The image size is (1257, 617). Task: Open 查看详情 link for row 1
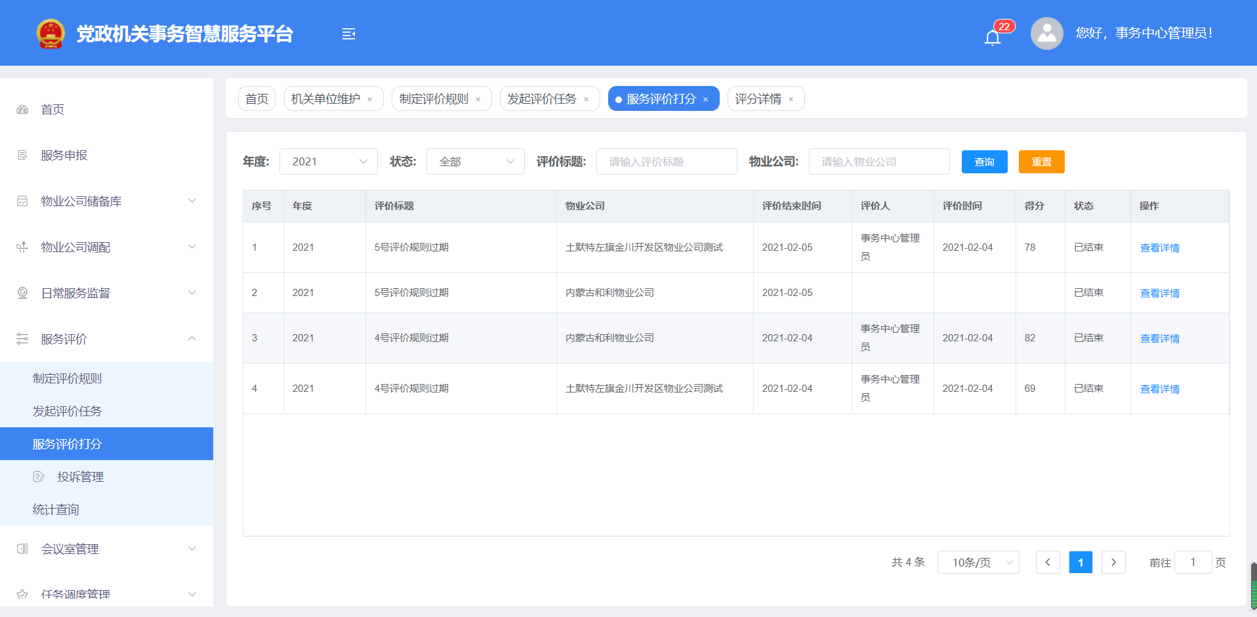coord(1159,248)
